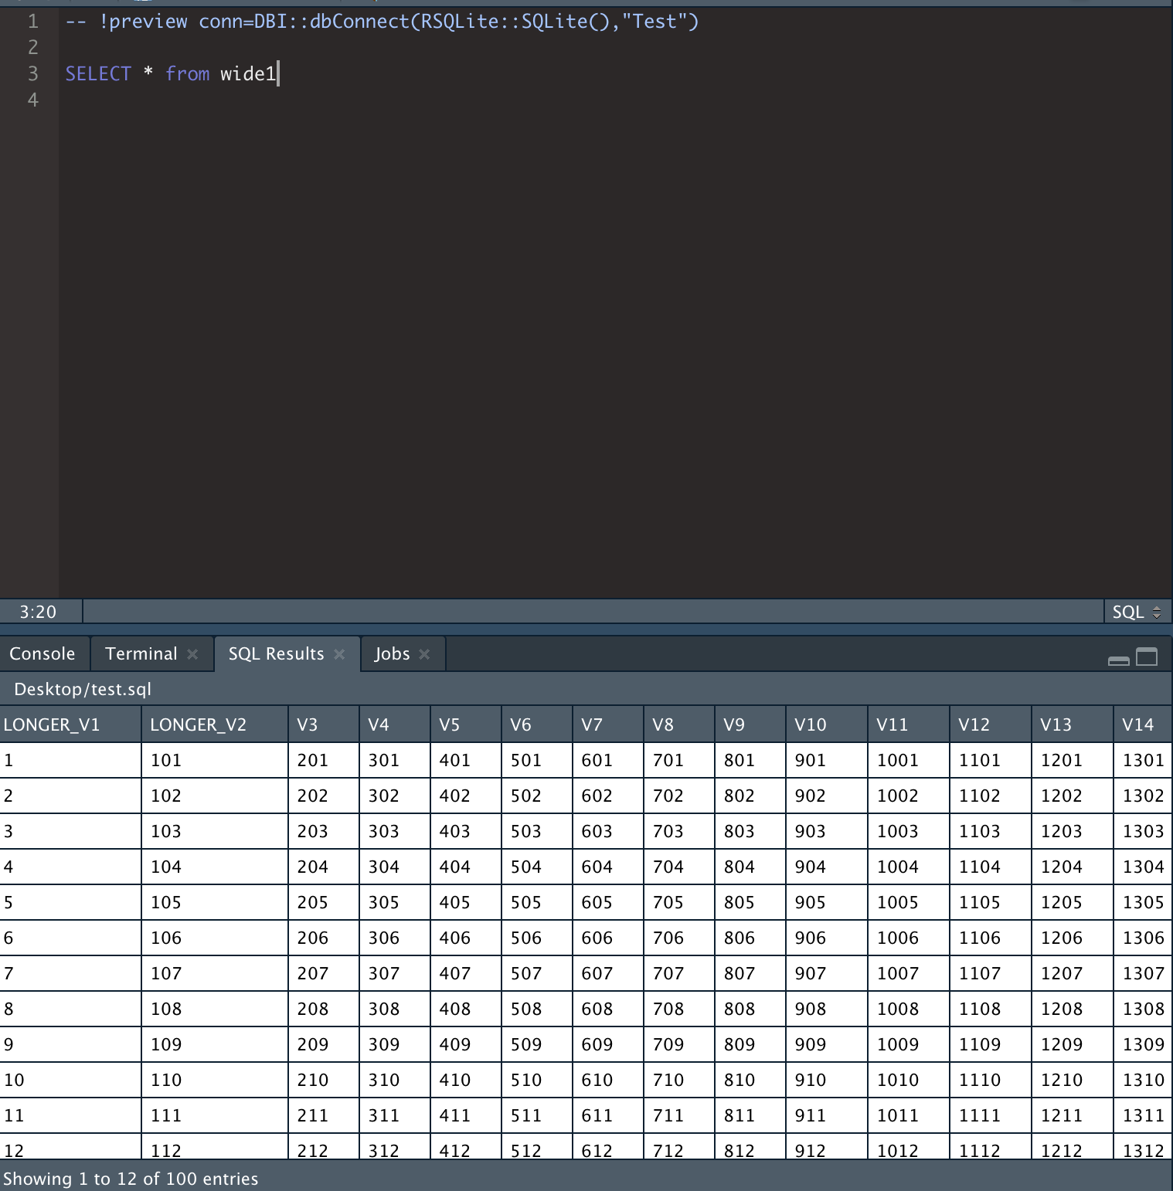
Task: Maximize the lower pane using the maximize icon
Action: coord(1144,659)
